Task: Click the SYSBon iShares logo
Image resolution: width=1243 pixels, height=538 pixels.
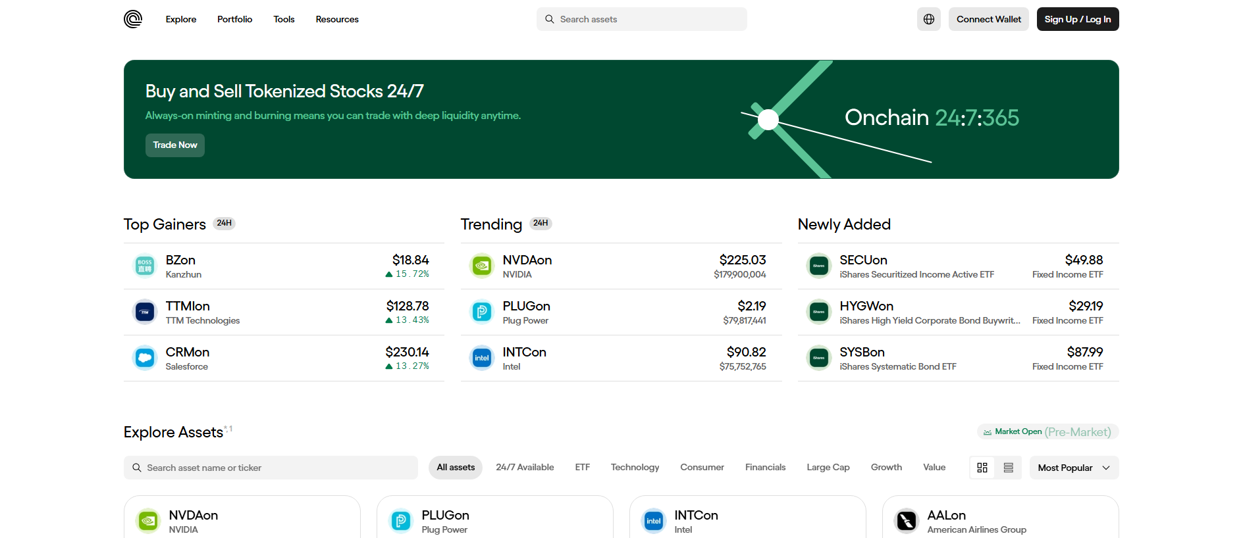Action: 819,358
